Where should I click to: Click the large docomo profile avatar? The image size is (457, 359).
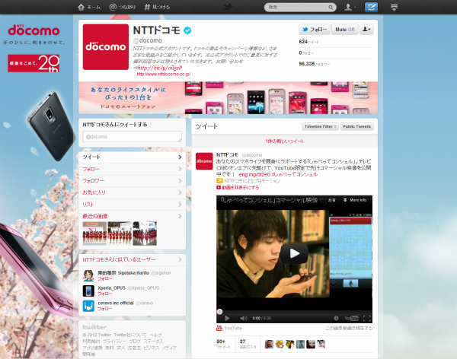(106, 47)
